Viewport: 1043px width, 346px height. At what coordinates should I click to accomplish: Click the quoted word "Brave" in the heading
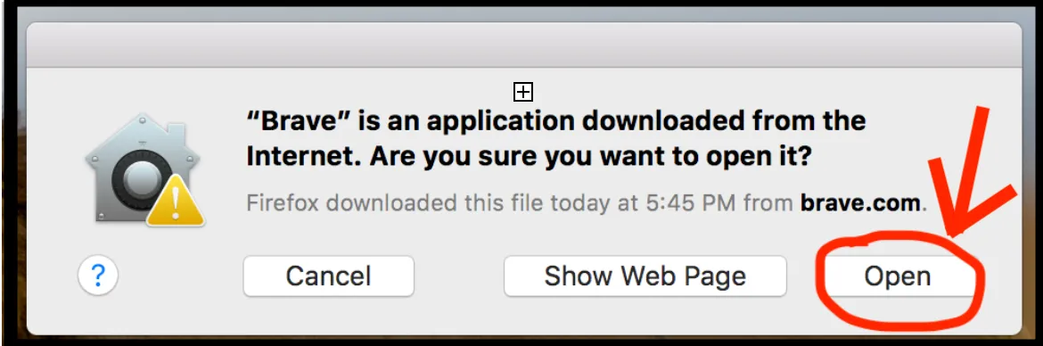[299, 121]
